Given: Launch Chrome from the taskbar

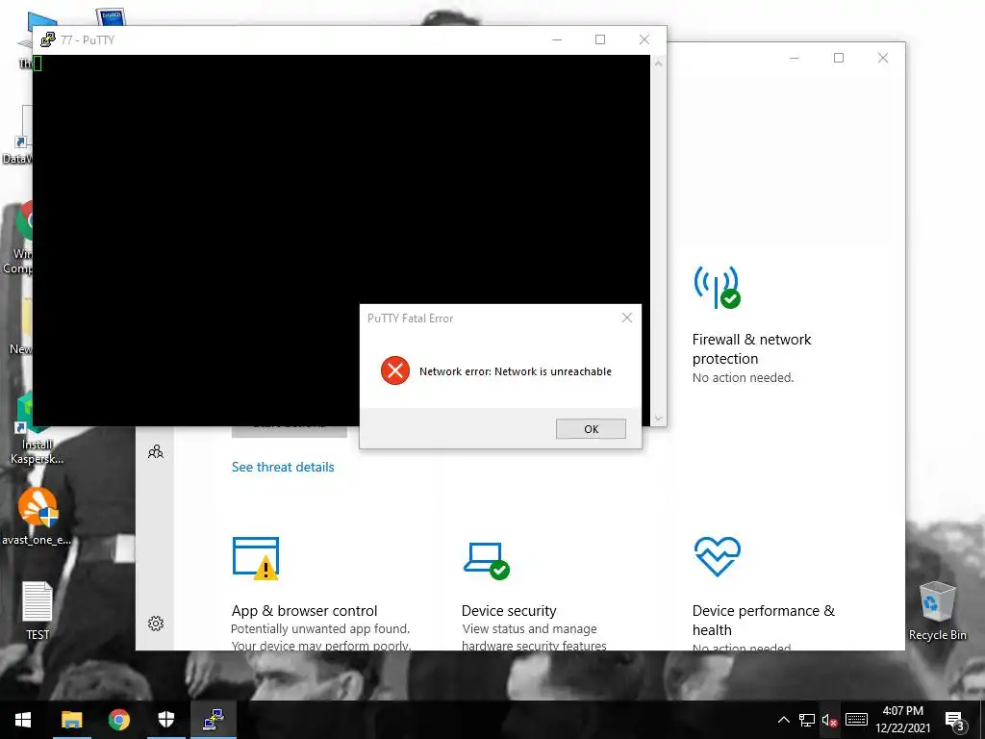Looking at the screenshot, I should coord(118,720).
